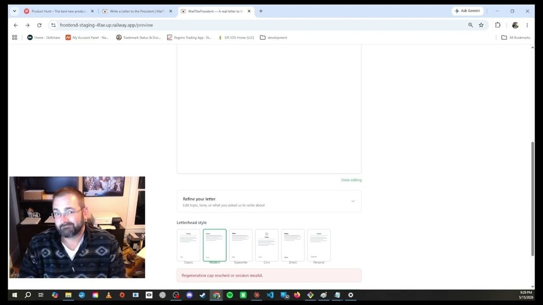The image size is (543, 305).
Task: Close the MailThePresident tab
Action: (x=248, y=11)
